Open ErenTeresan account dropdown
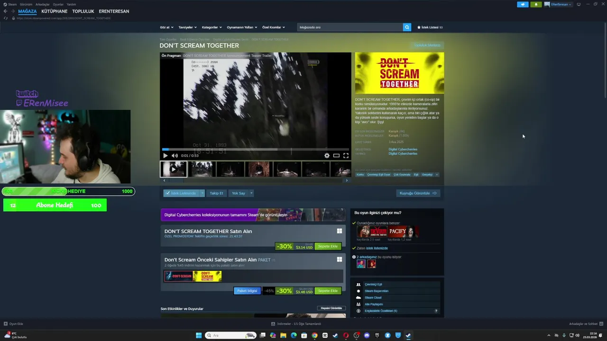607x341 pixels. (558, 4)
